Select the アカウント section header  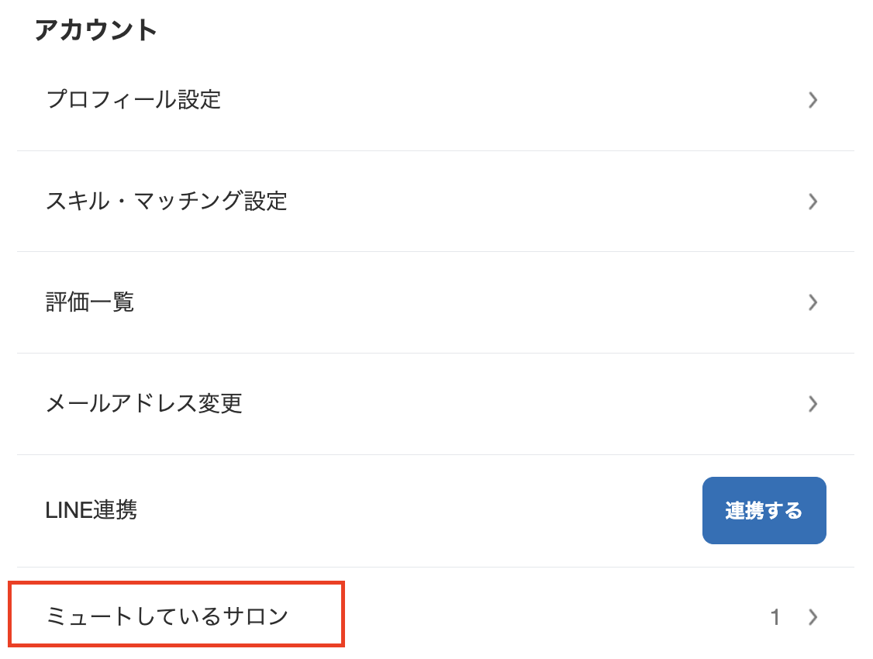click(95, 29)
